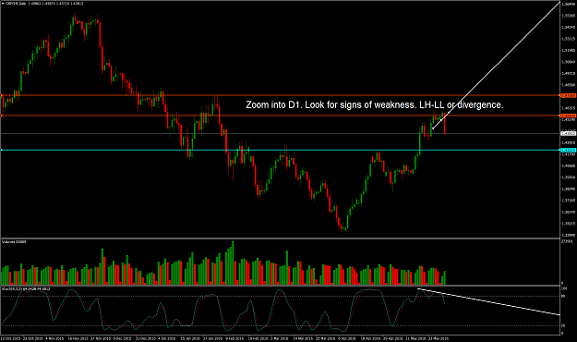This screenshot has width=577, height=342.
Task: Select the cyan horizontal support line
Action: tap(280, 150)
